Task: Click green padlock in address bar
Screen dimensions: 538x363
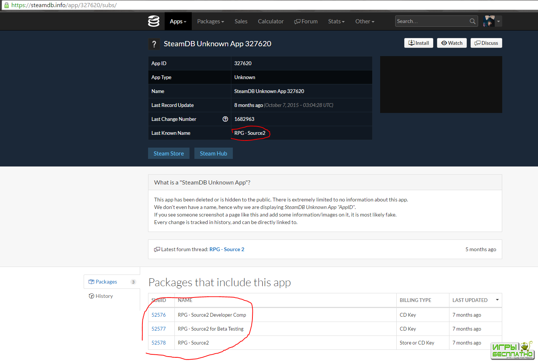Action: 6,5
